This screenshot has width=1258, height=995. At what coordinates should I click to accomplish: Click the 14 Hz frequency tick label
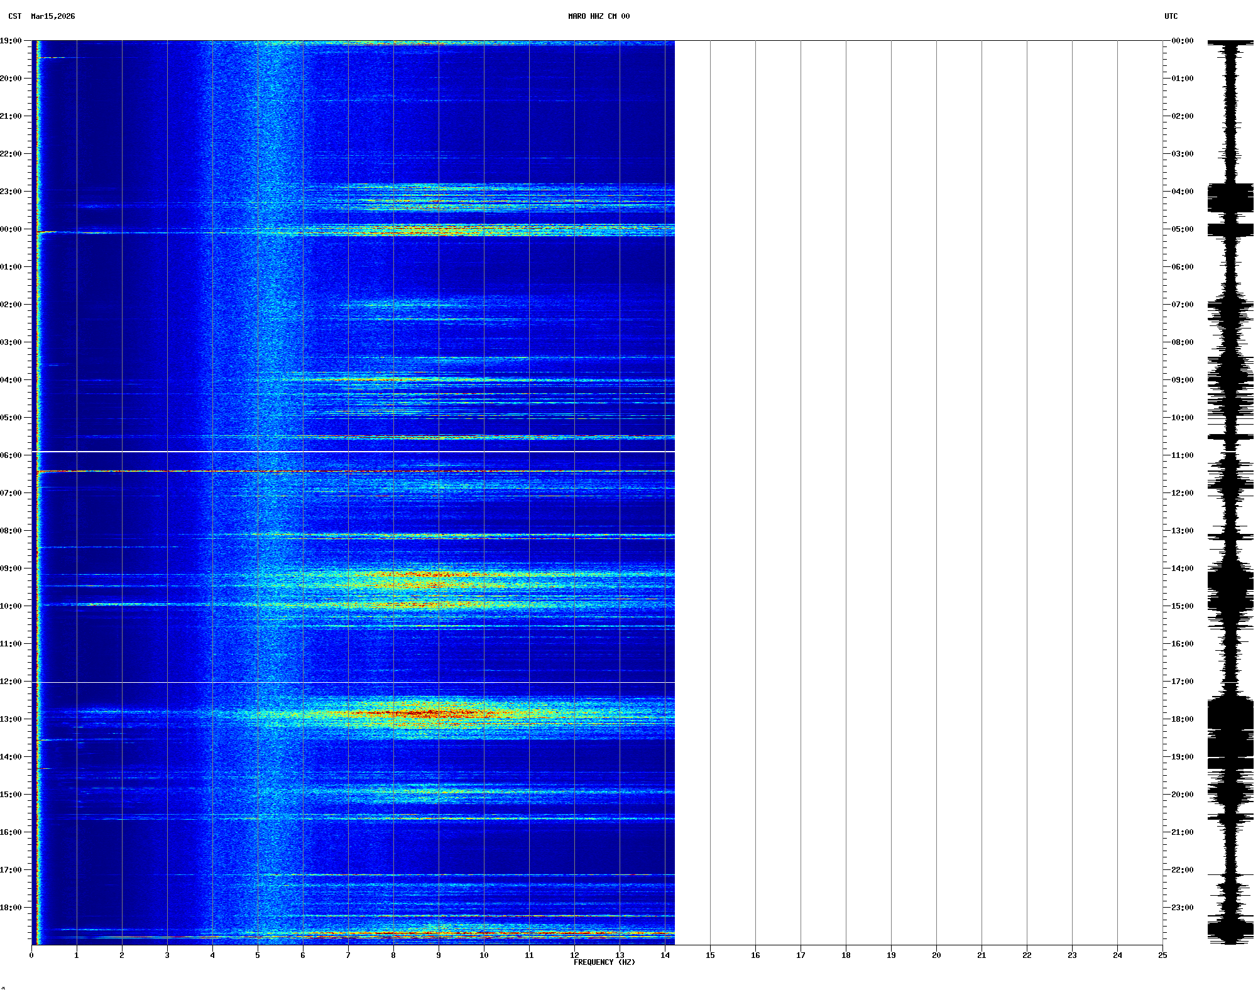(x=665, y=955)
